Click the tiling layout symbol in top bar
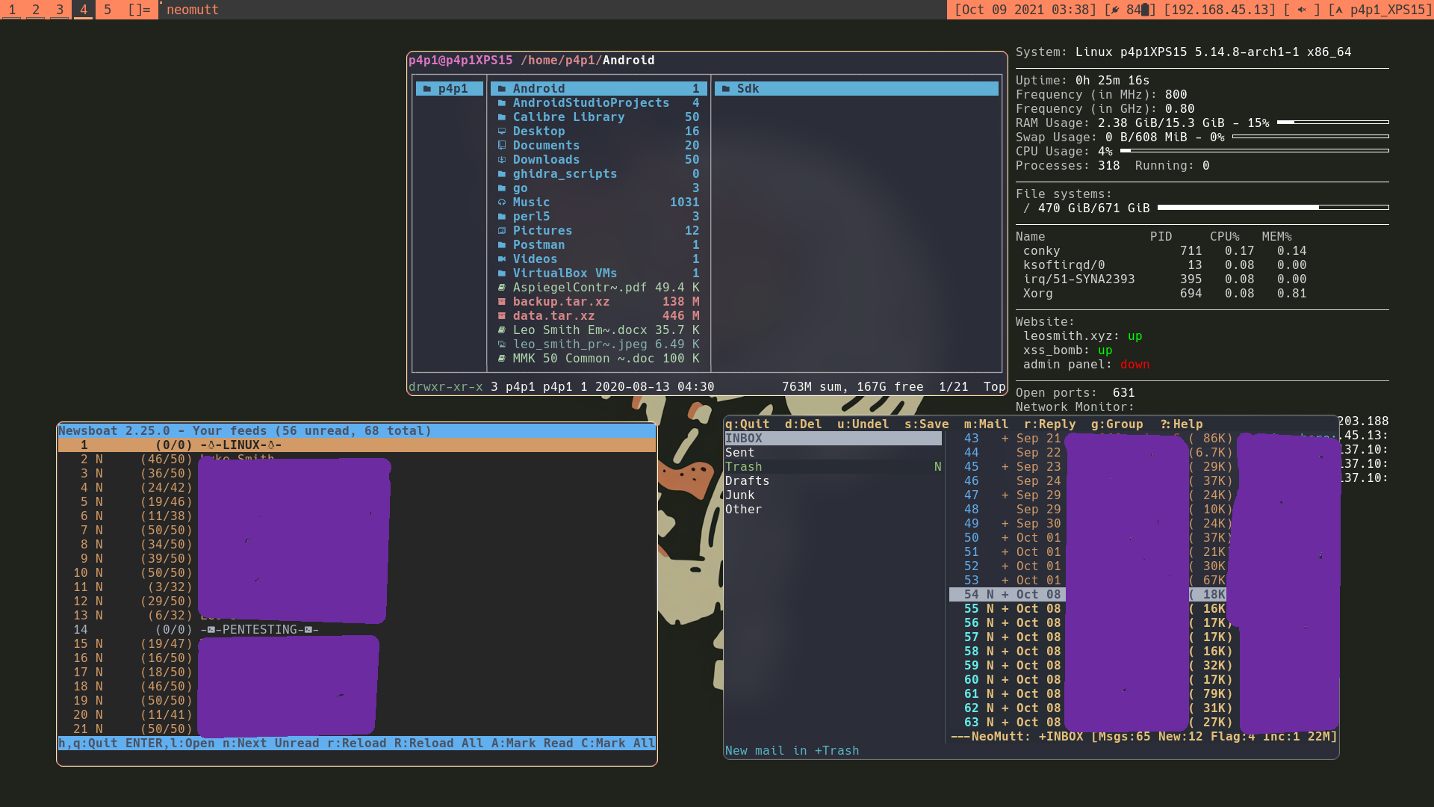This screenshot has height=807, width=1434. coord(139,10)
